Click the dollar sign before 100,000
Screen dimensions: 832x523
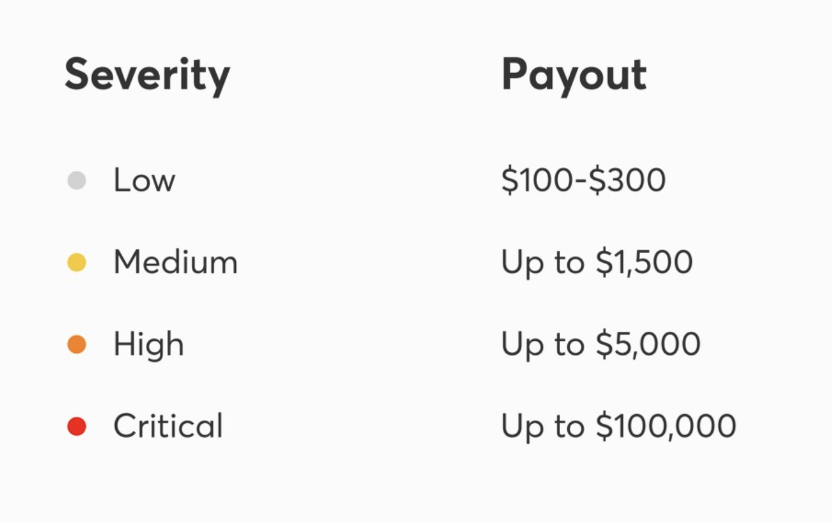pyautogui.click(x=603, y=426)
